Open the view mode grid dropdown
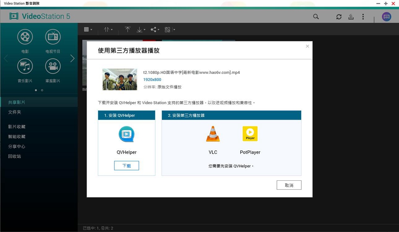 click(88, 29)
